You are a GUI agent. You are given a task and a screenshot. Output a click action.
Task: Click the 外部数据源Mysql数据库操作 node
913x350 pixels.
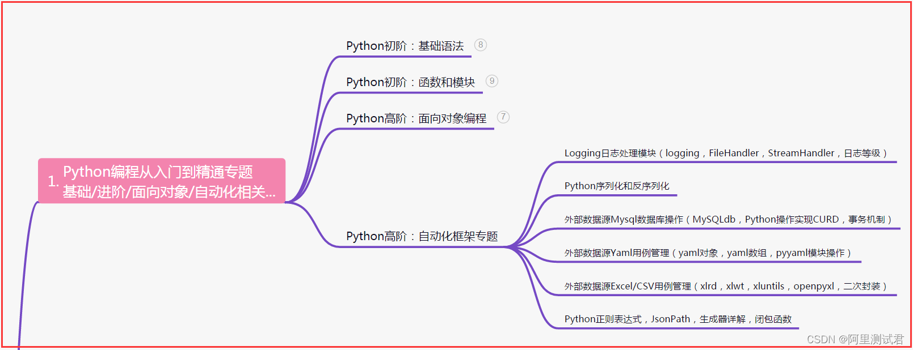click(729, 219)
